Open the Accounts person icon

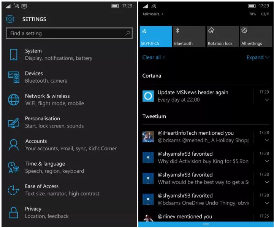[14, 145]
